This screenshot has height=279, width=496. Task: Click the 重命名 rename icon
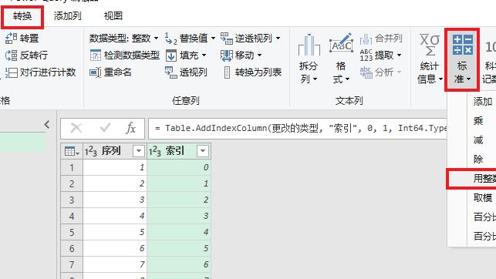pyautogui.click(x=95, y=72)
